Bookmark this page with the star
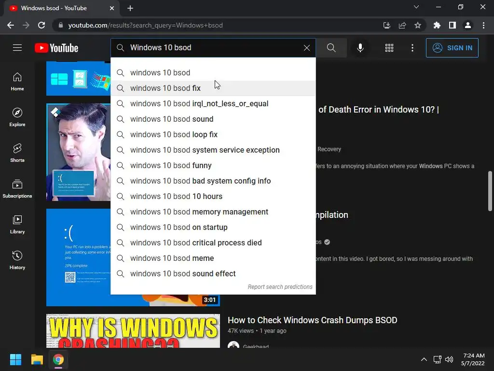Screen dimensions: 494x371 (417, 25)
